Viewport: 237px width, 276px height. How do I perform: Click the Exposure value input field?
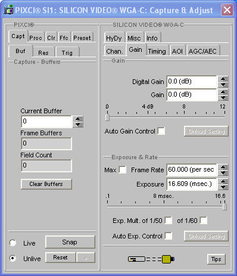coord(192,184)
